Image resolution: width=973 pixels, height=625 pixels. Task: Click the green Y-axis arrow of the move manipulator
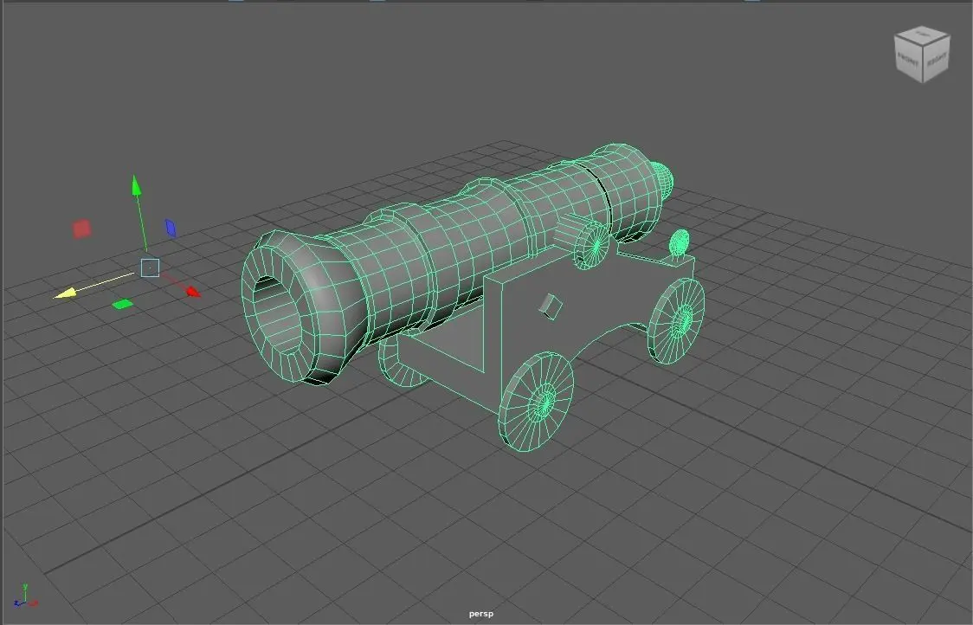tap(137, 185)
